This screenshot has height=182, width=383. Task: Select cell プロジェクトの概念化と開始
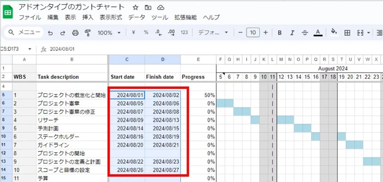72,95
